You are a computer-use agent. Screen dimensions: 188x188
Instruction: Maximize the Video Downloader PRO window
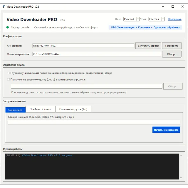point(173,6)
